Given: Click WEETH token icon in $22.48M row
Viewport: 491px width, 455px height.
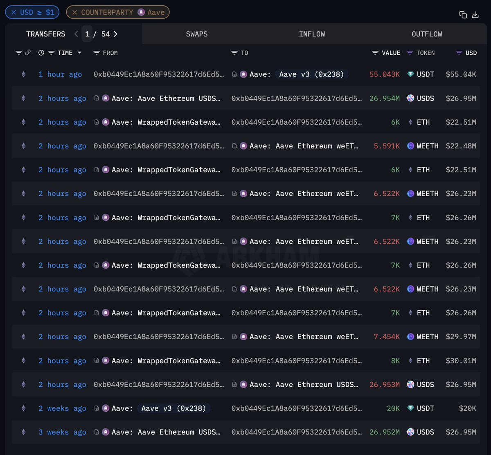Looking at the screenshot, I should pyautogui.click(x=410, y=146).
